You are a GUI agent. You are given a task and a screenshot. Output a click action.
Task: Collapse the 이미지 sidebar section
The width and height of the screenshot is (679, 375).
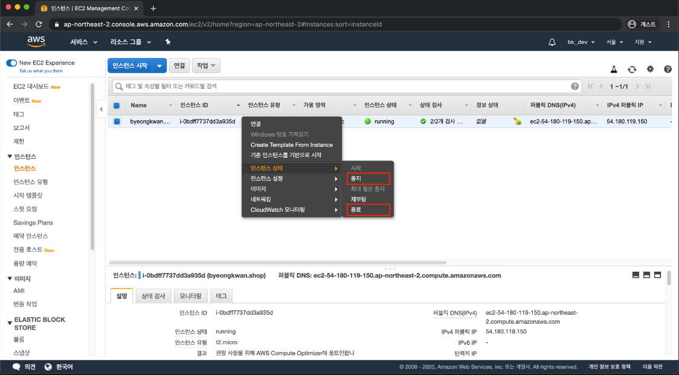click(10, 278)
